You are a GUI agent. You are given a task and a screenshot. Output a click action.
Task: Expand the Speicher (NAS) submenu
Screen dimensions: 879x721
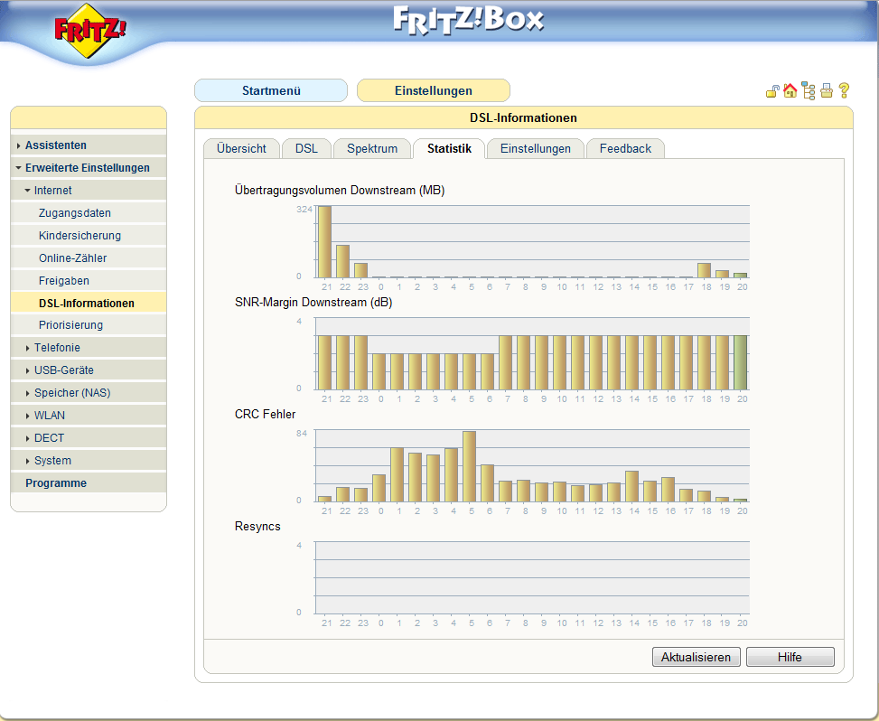click(27, 394)
